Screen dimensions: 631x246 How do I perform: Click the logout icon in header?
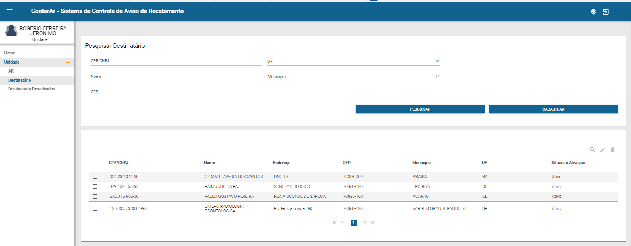[606, 12]
